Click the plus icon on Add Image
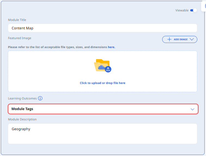Viewport: 206px width, 156px height. tap(169, 39)
